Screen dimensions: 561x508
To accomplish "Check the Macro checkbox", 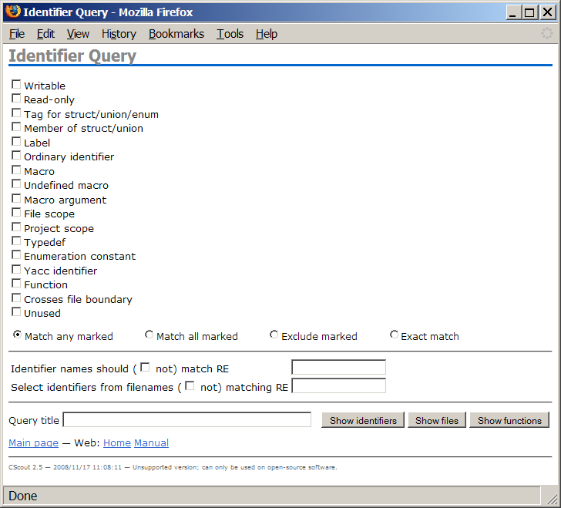I will pos(16,170).
